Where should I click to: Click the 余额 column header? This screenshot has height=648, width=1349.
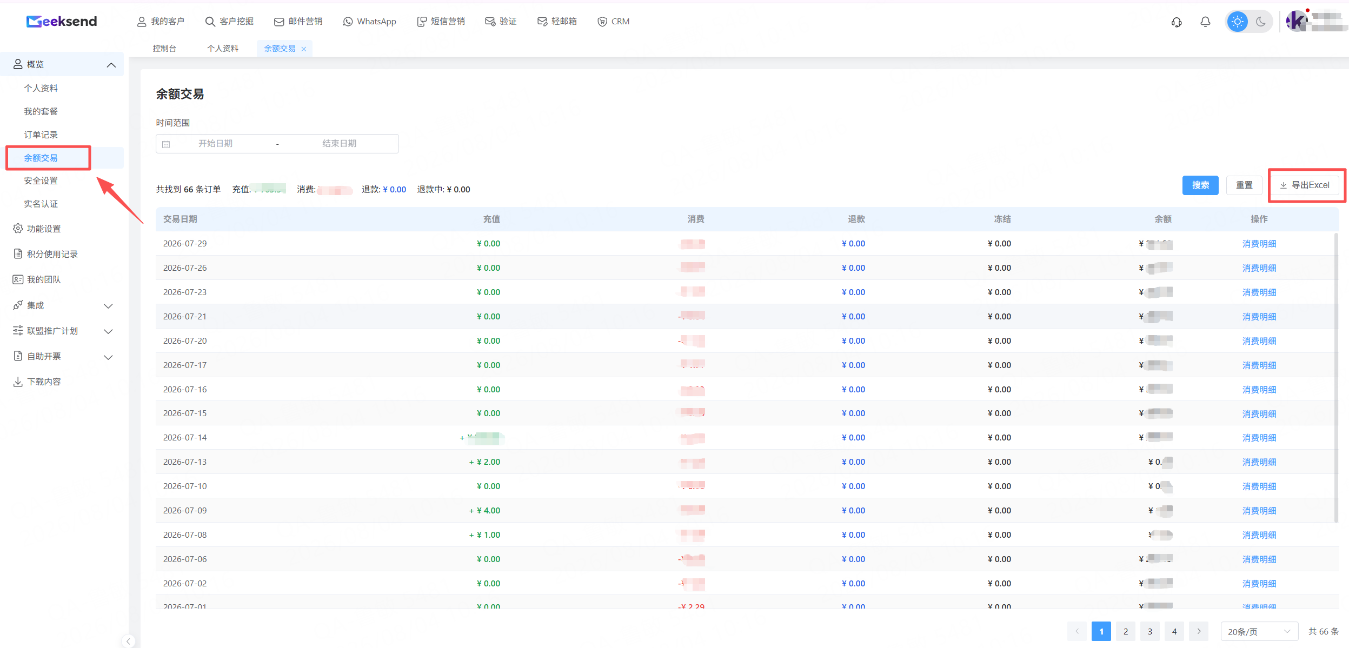(x=1163, y=219)
